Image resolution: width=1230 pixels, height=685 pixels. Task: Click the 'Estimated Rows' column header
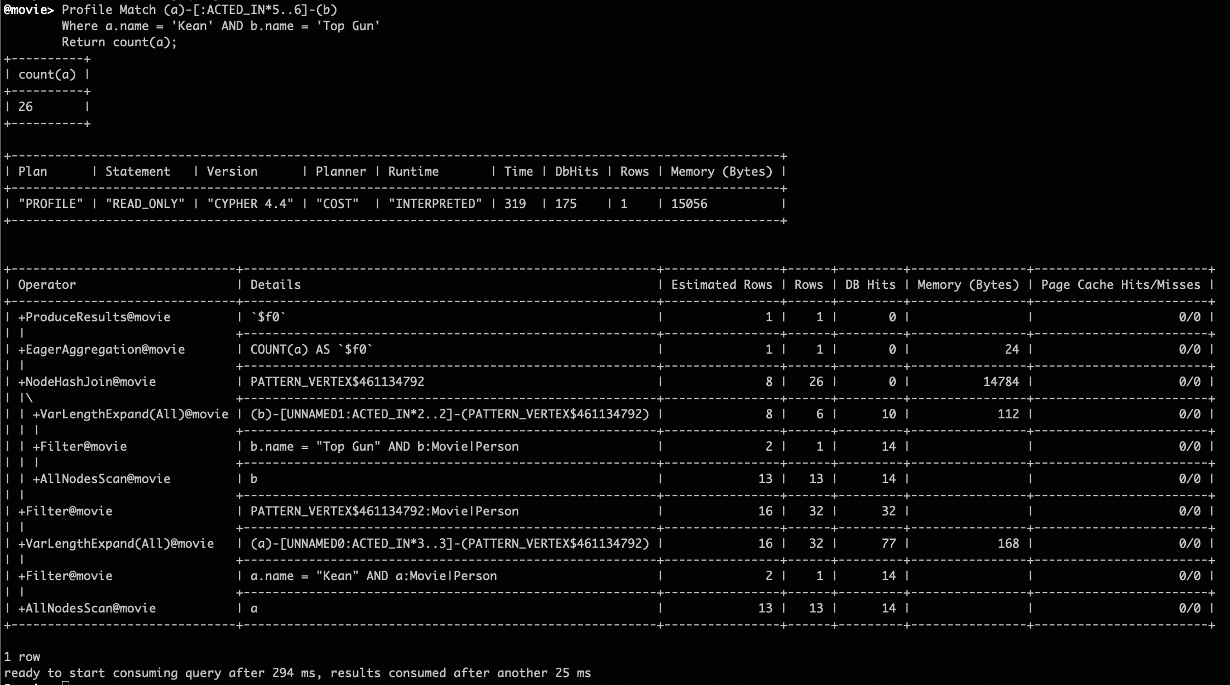tap(721, 284)
